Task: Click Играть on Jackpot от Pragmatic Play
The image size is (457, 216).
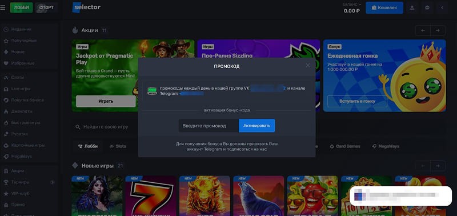Action: [x=106, y=101]
